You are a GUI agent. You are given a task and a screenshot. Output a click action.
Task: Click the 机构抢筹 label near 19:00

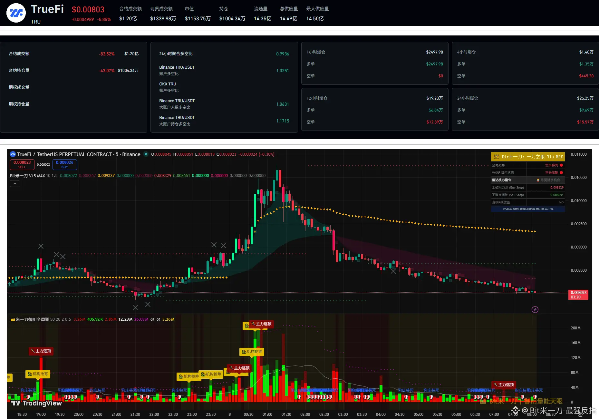coord(38,374)
